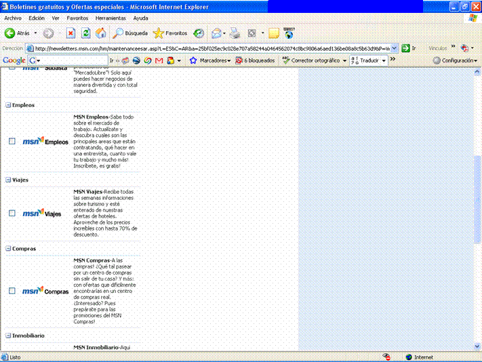The width and height of the screenshot is (482, 362).
Task: Click the URL address bar field
Action: coord(210,48)
